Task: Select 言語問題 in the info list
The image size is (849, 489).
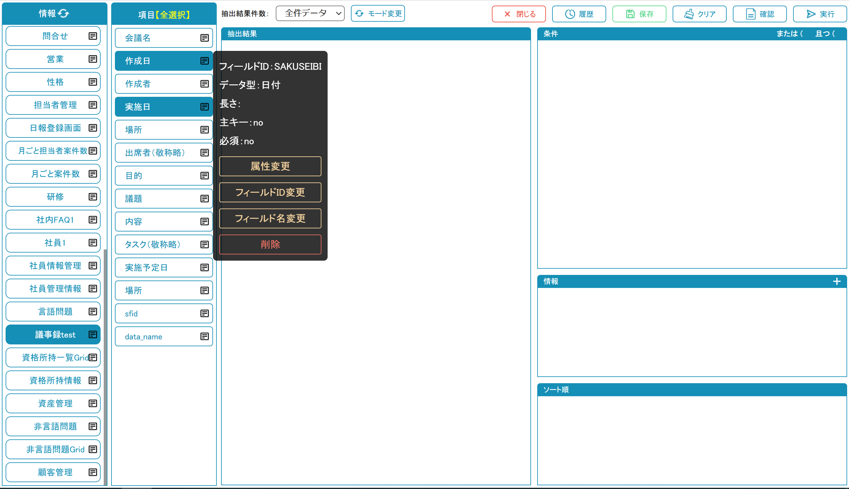Action: (53, 312)
